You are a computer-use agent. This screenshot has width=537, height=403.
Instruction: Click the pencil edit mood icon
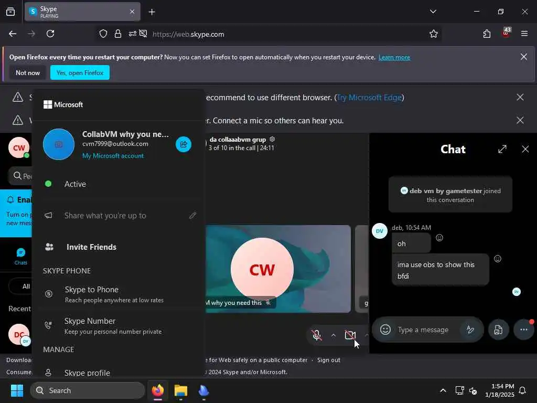pos(193,215)
